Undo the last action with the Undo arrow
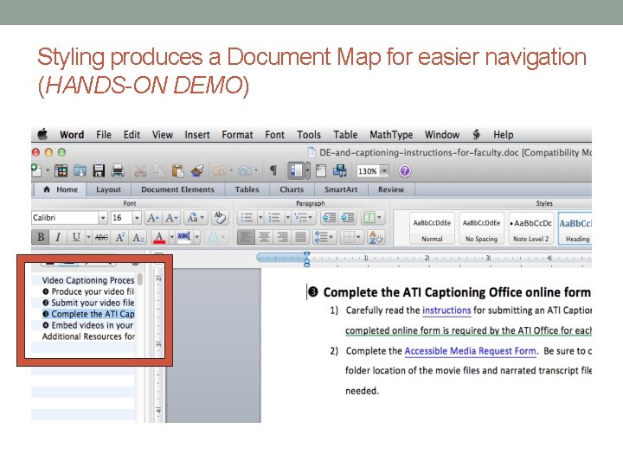This screenshot has width=623, height=467. (x=220, y=170)
